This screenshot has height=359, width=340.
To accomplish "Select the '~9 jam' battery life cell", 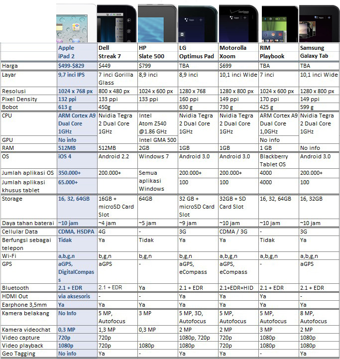I will 198,223.
